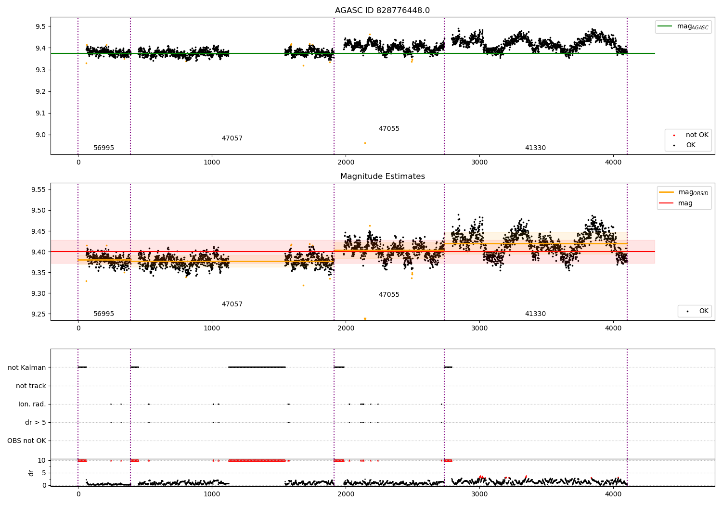The height and width of the screenshot is (505, 722).
Task: Click the label 41330 in the Magnitude Estimates plot
Action: click(x=535, y=314)
